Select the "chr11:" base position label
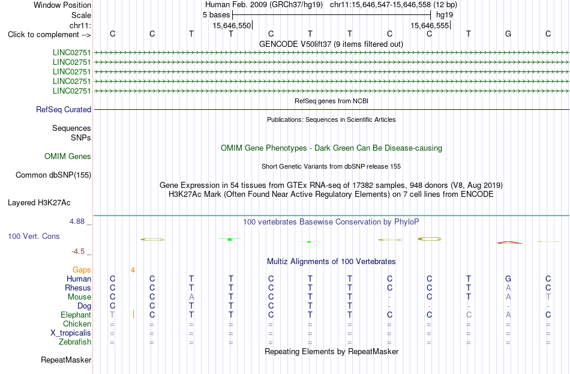570x374 pixels. pos(80,25)
